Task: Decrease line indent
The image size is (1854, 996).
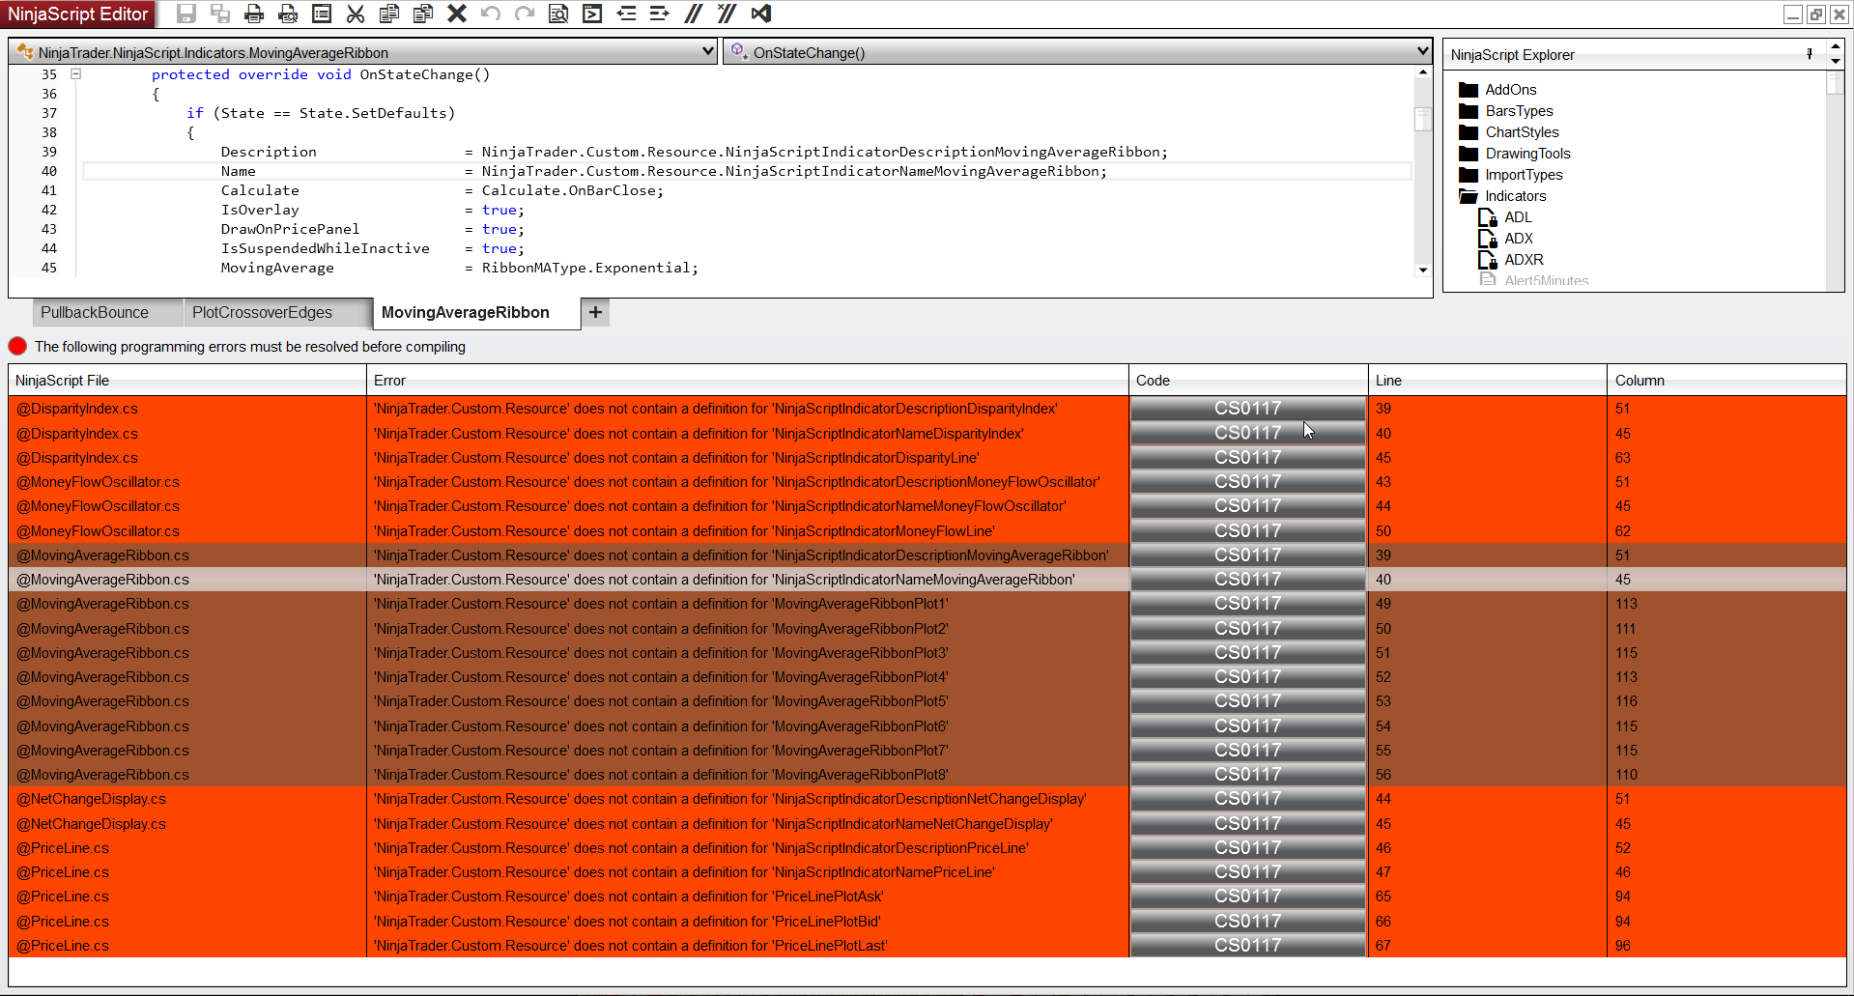Action: pos(626,14)
